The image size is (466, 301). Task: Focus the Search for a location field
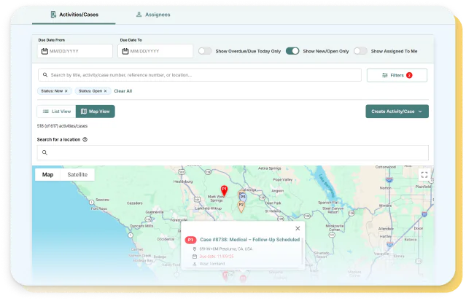[x=233, y=153]
